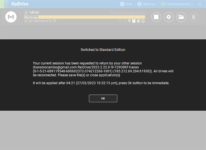This screenshot has width=206, height=150.
Task: Click the MEGA logo icon
Action: click(x=11, y=17)
